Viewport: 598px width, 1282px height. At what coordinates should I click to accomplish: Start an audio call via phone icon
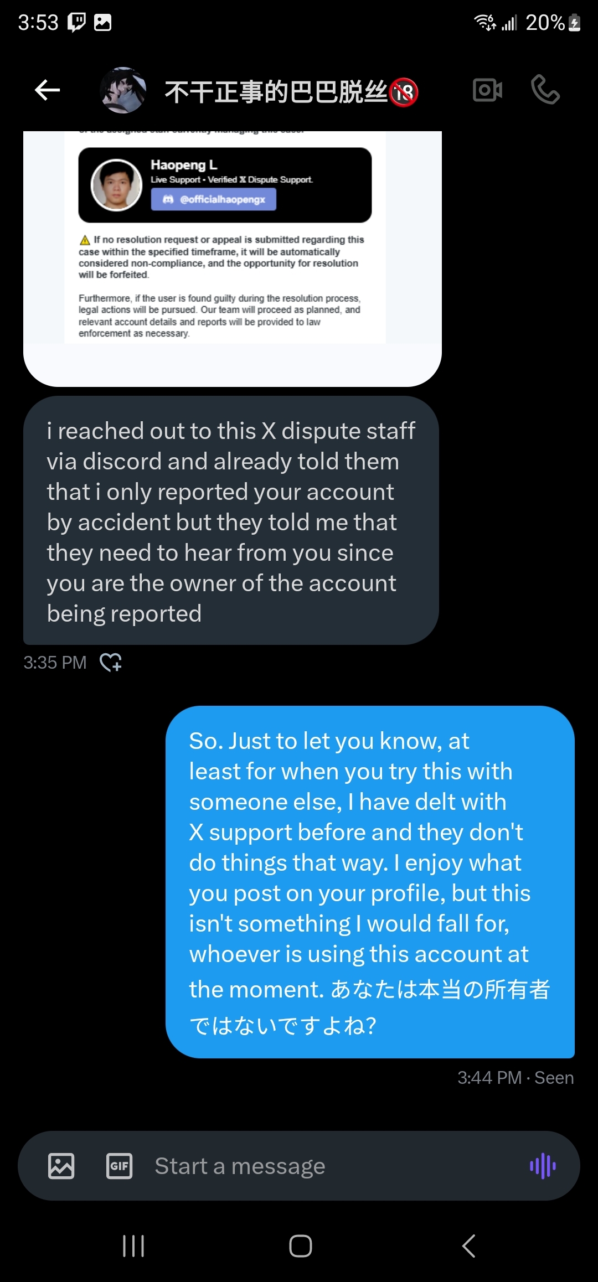[545, 90]
